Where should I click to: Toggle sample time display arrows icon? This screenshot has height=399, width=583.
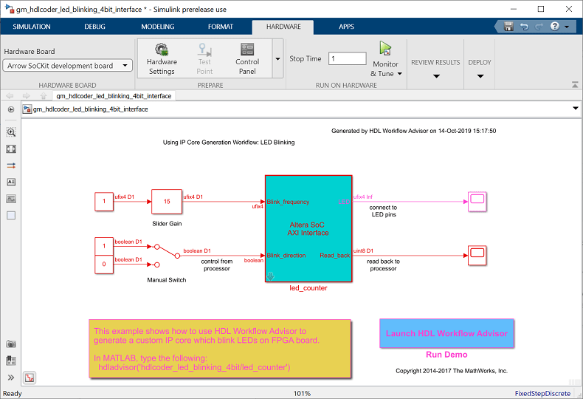click(x=11, y=166)
